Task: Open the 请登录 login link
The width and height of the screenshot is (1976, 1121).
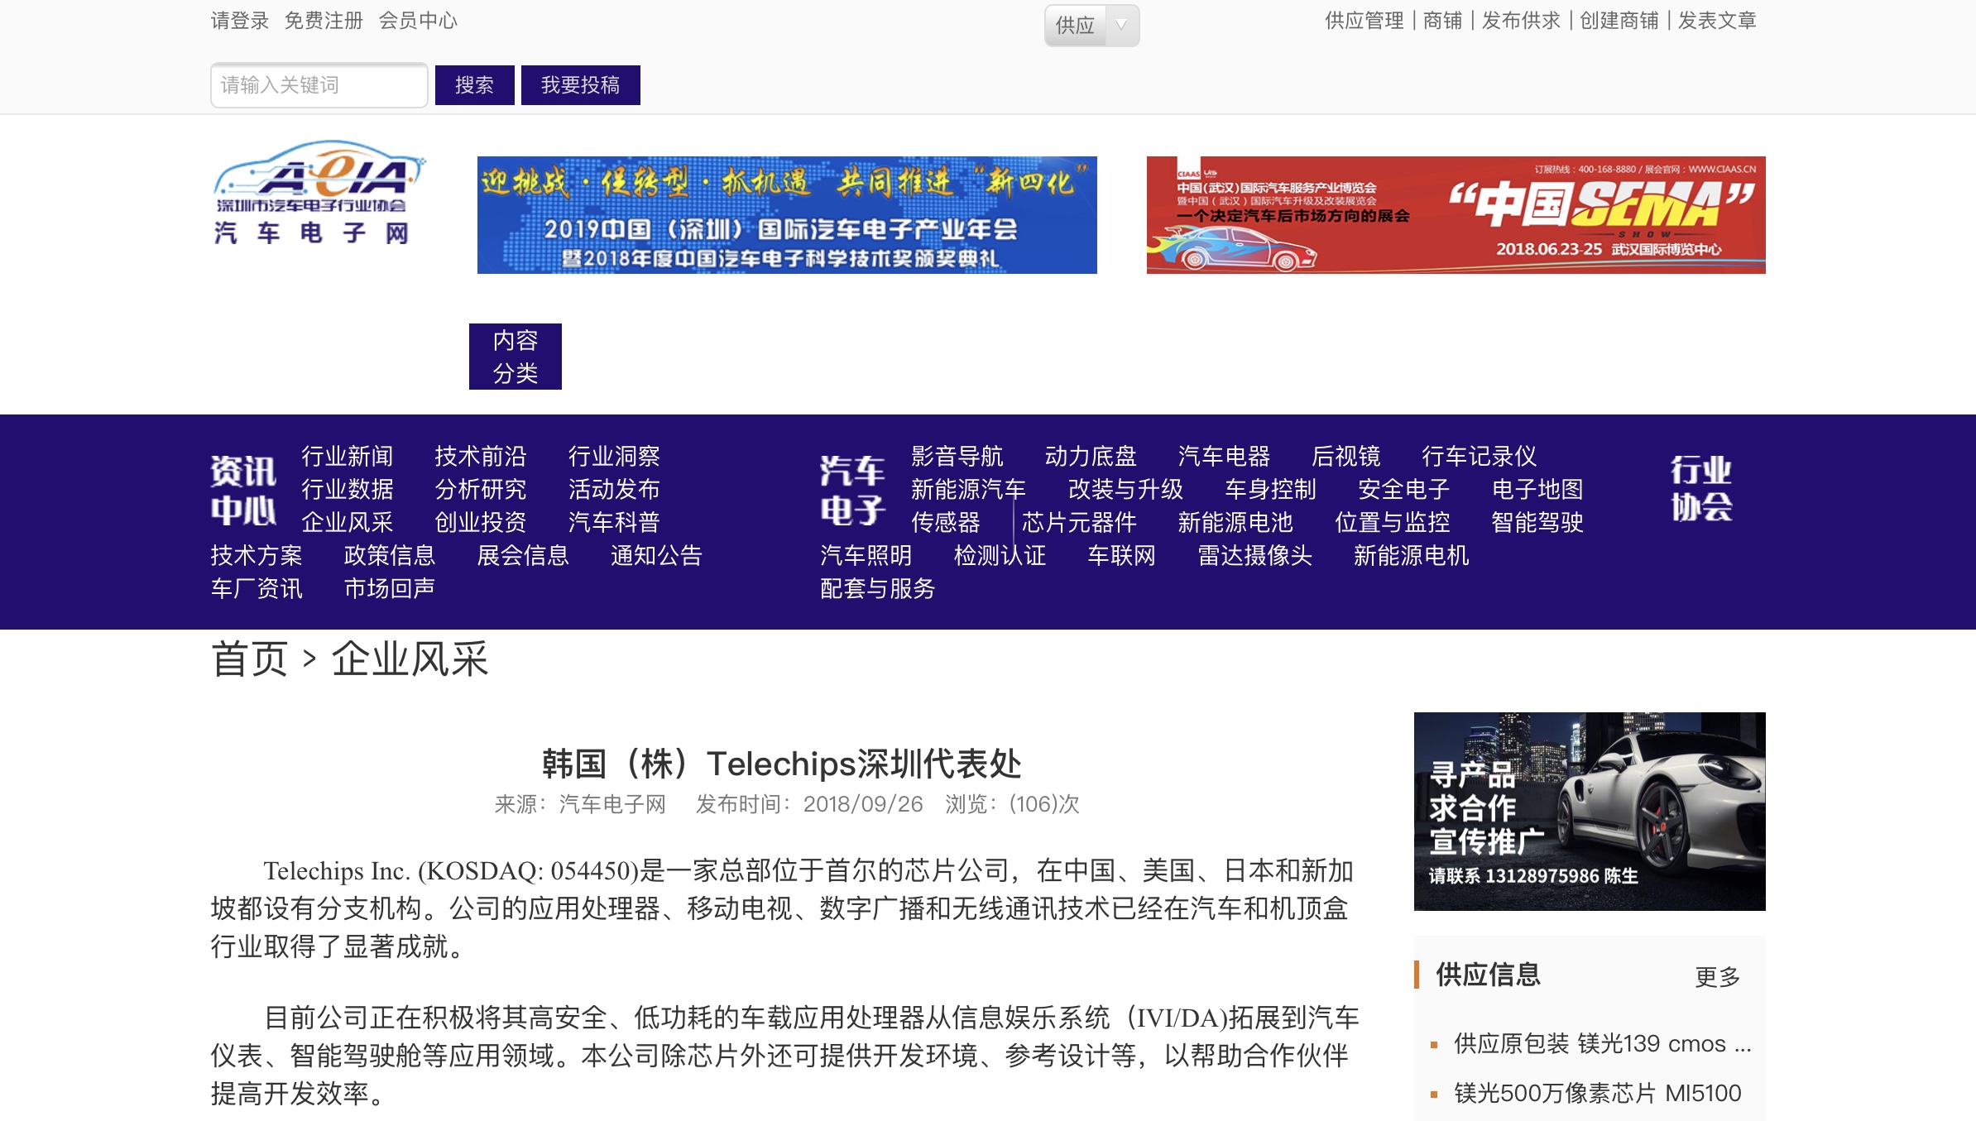Action: tap(240, 21)
